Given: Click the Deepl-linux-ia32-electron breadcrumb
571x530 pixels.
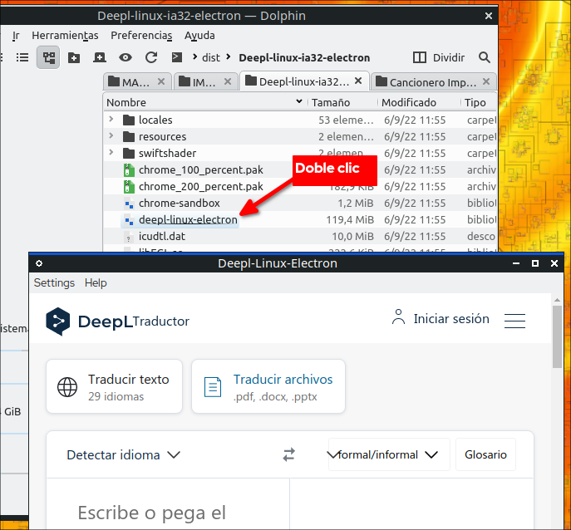Looking at the screenshot, I should [304, 57].
